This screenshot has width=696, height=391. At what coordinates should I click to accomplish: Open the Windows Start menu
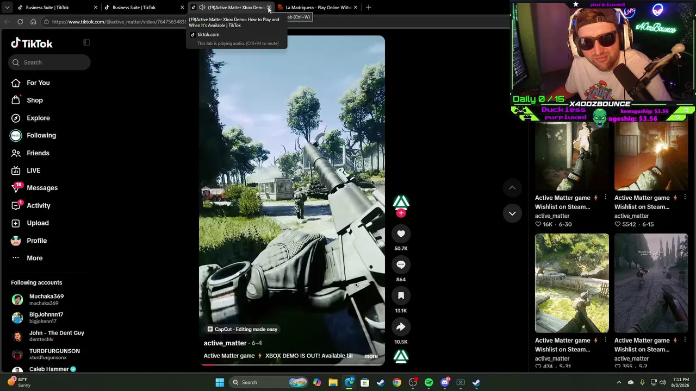220,382
